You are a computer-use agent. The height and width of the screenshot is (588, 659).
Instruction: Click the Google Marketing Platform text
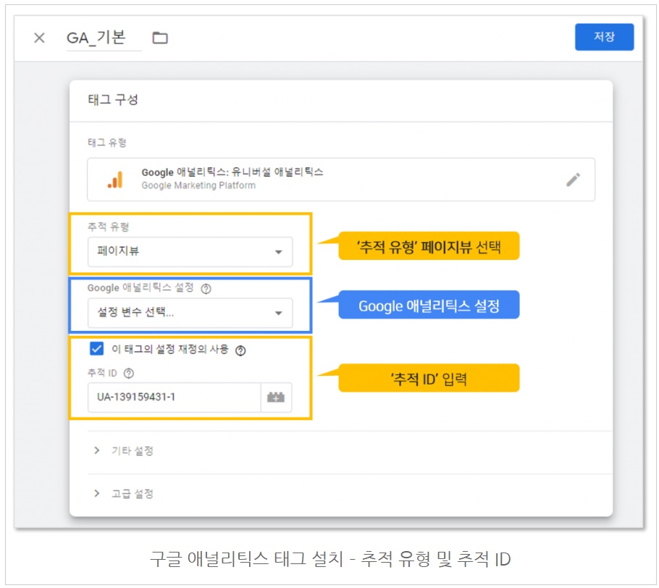tap(198, 185)
